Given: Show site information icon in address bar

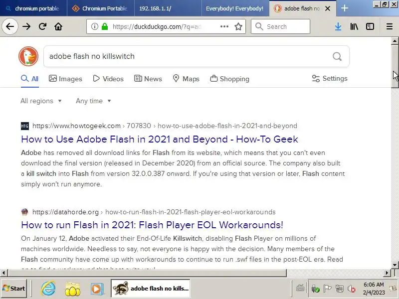Looking at the screenshot, I should [95, 26].
